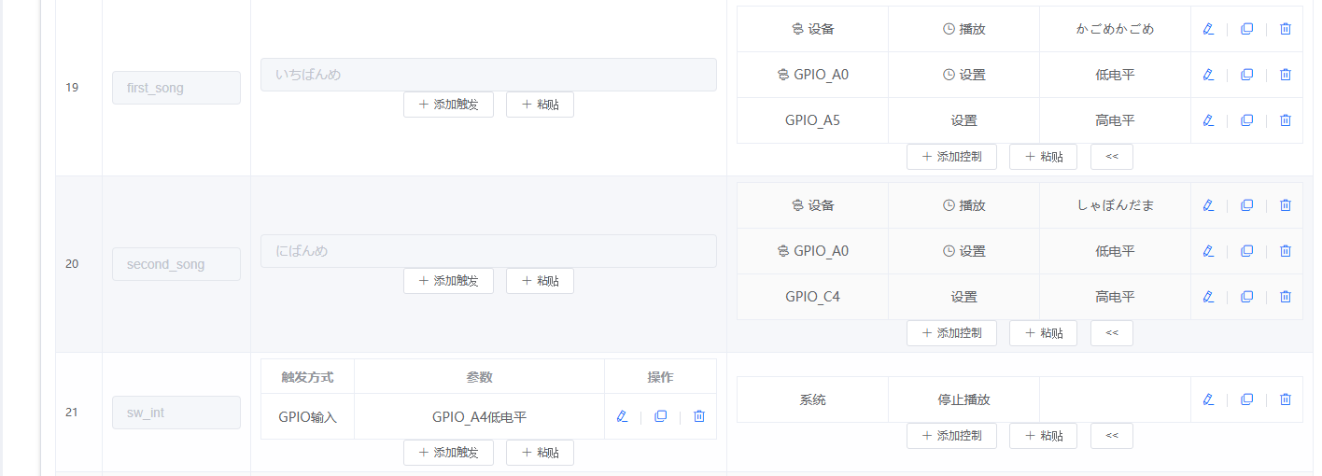Edit the GPIO_A4低电平 trigger
This screenshot has width=1322, height=476.
point(622,416)
